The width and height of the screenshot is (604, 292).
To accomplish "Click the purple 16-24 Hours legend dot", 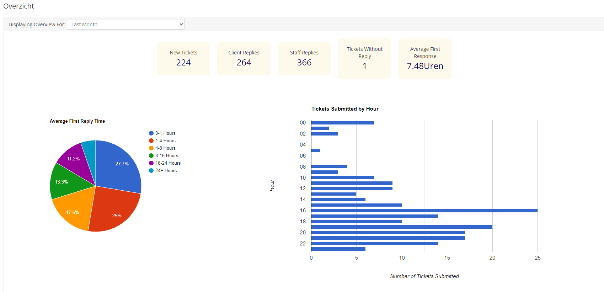I will [x=151, y=163].
